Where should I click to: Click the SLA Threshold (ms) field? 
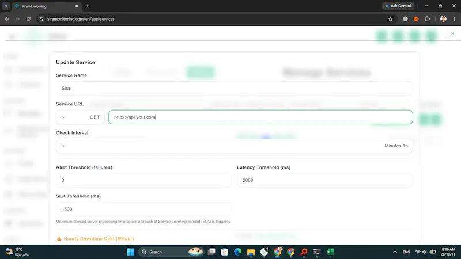(143, 209)
